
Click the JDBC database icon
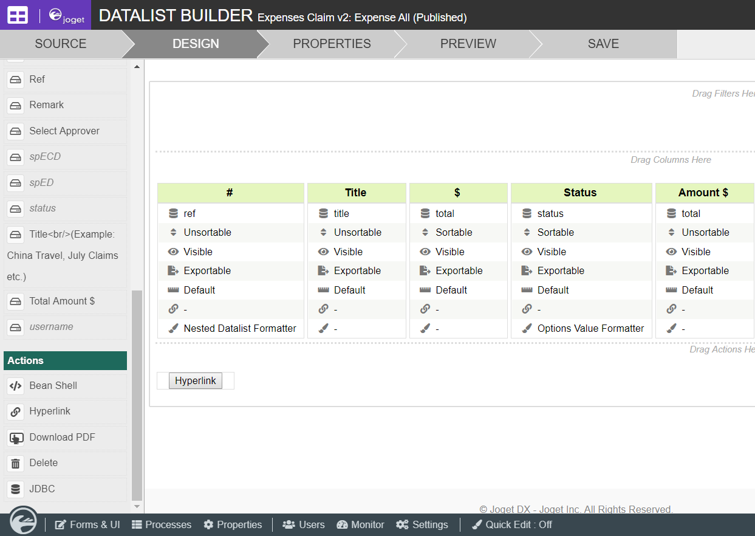pos(16,489)
